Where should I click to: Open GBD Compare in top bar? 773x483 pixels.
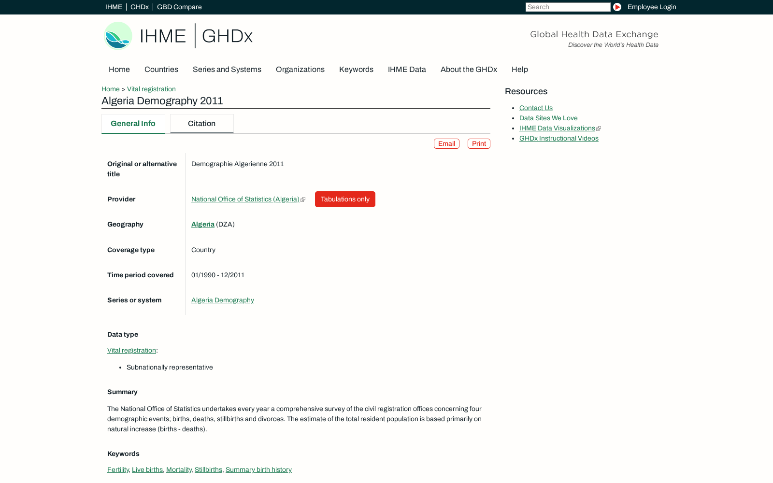179,7
